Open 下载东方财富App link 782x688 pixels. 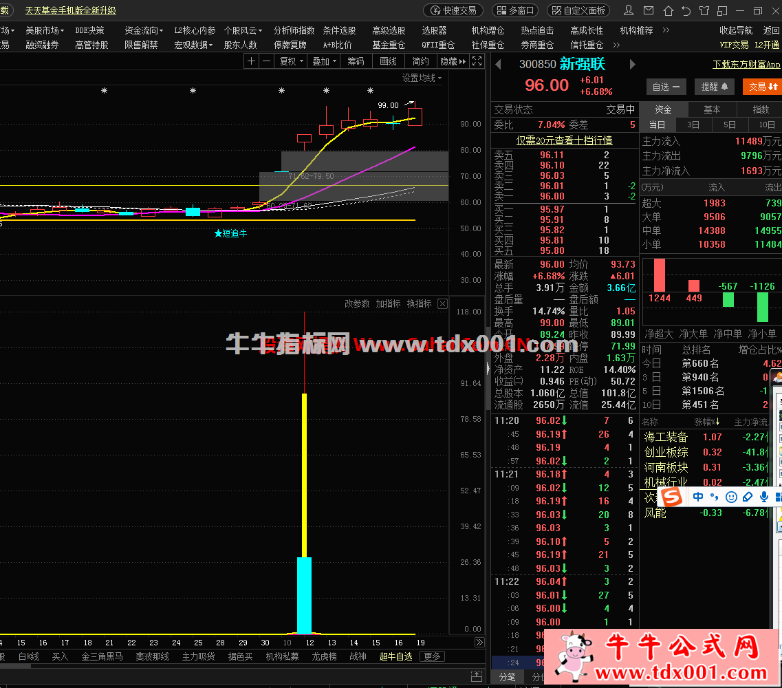coord(746,65)
